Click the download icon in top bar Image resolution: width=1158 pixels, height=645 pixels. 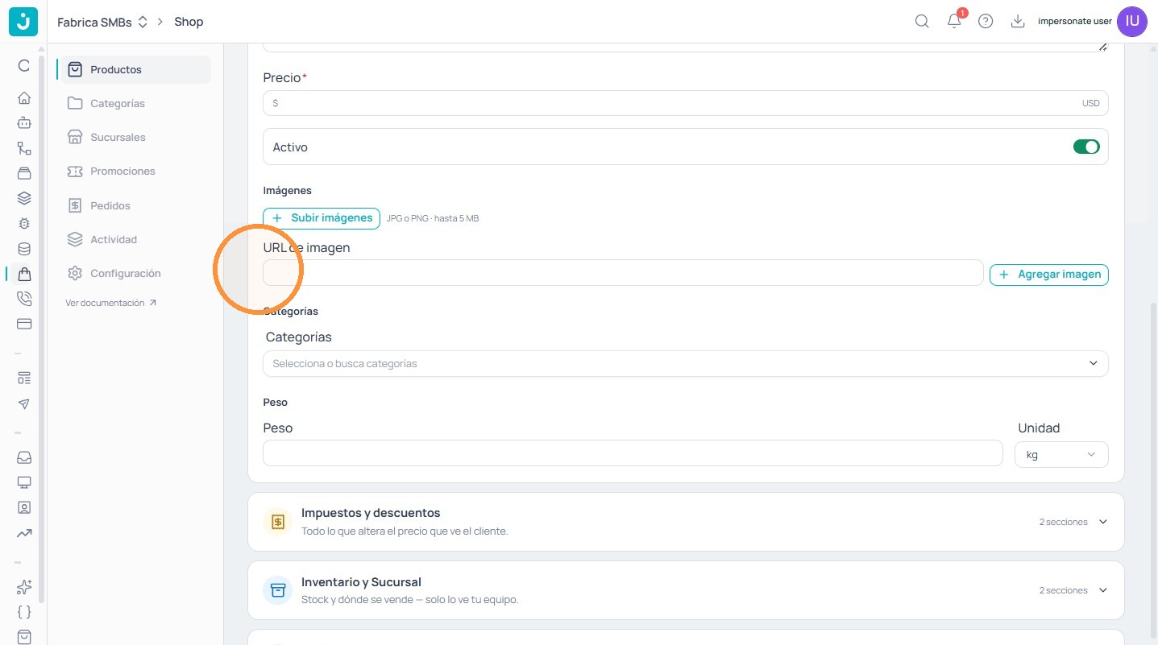click(1018, 22)
